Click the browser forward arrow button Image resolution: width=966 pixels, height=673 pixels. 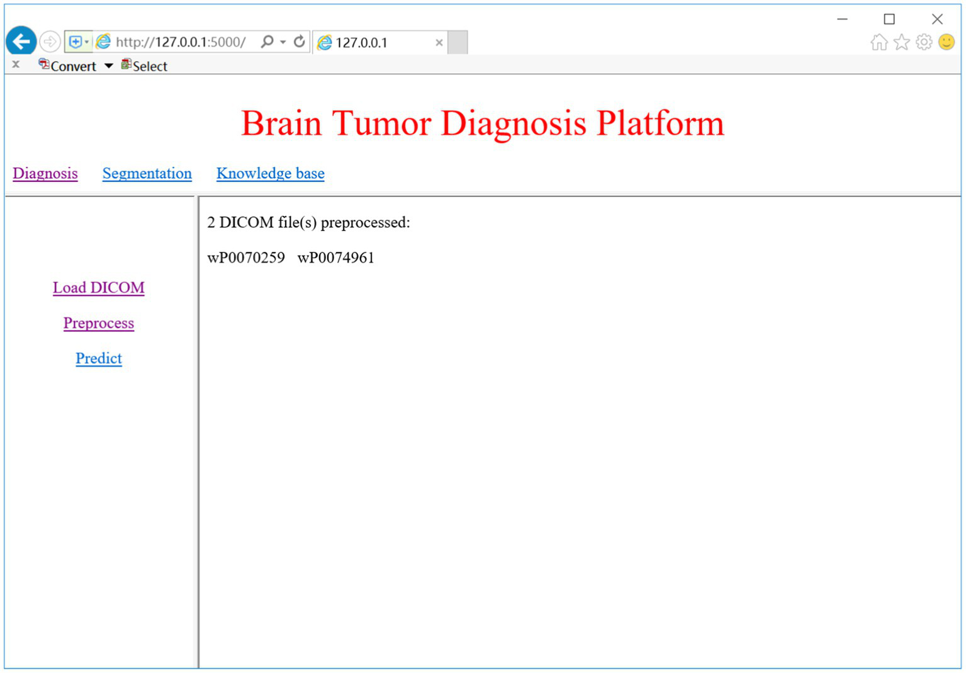50,42
